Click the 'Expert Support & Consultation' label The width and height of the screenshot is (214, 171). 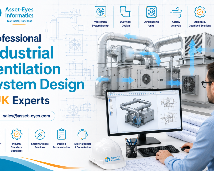(82, 146)
